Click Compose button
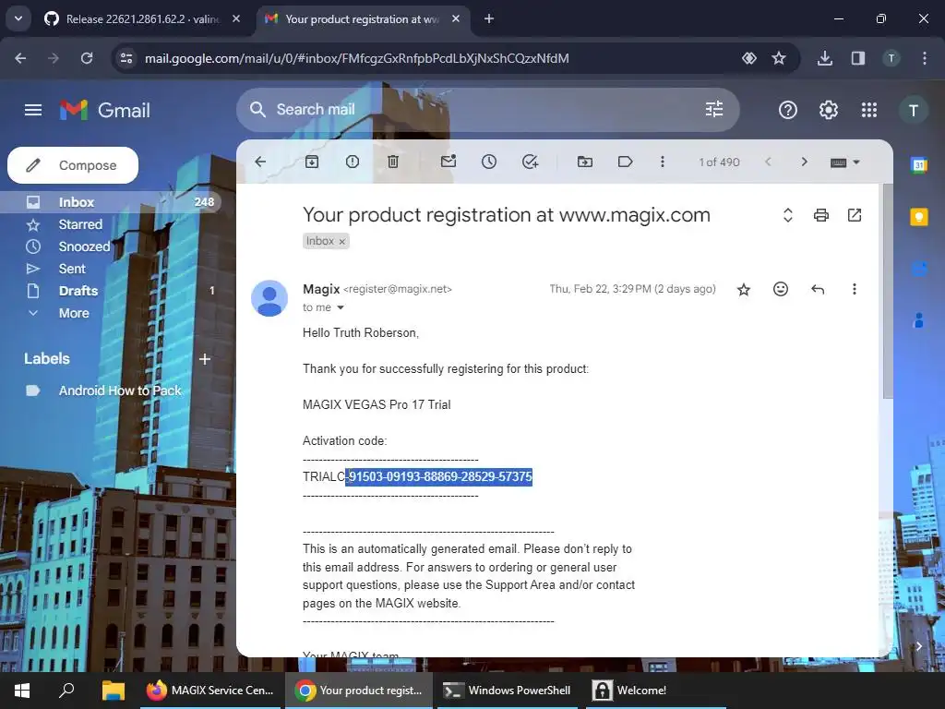 click(x=73, y=165)
